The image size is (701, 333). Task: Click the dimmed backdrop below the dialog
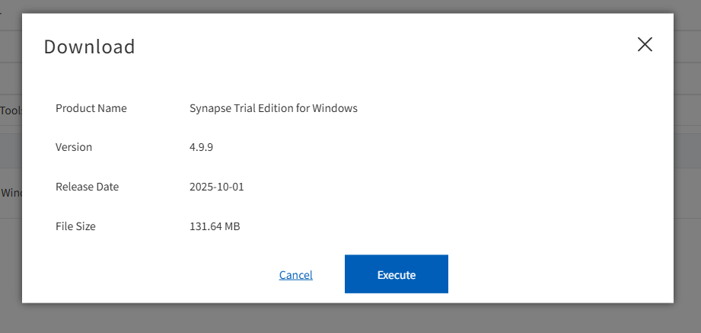point(350,319)
